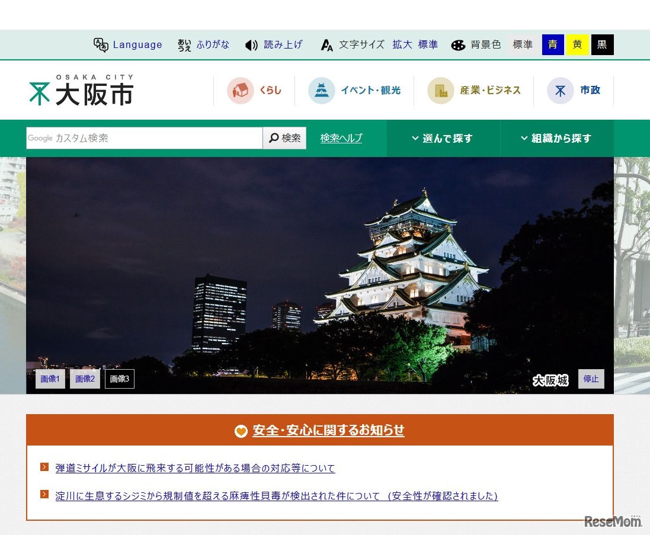
Task: Switch to slideshow image 画像1
Action: 50,379
